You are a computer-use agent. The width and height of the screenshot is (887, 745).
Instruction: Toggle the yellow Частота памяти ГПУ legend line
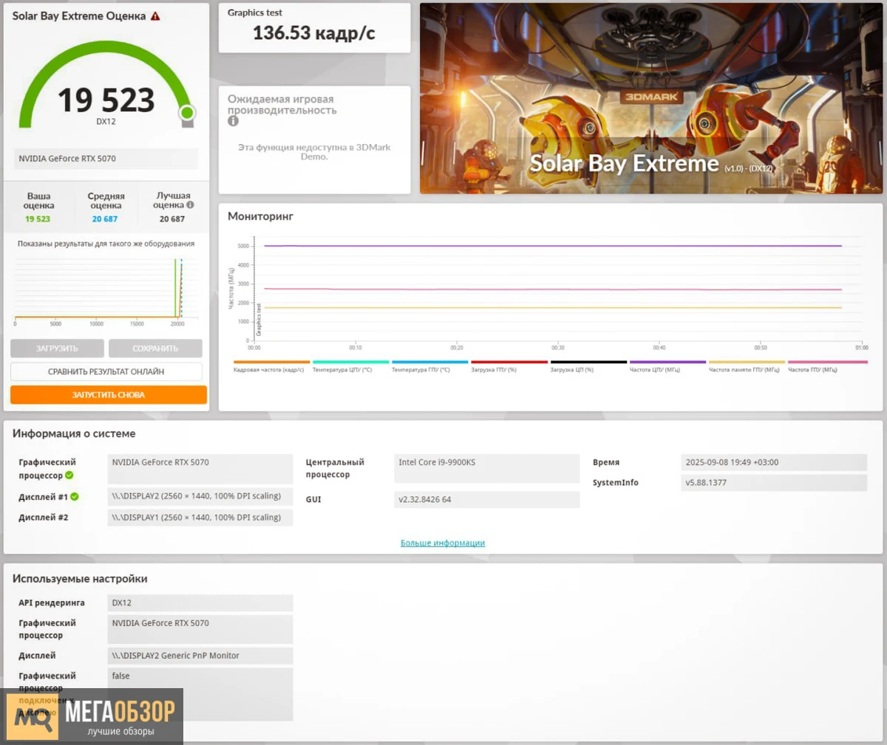tap(747, 363)
